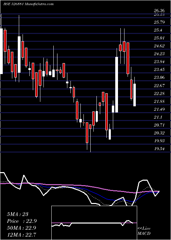
Task: Click the 22.28 price level label
Action: pyautogui.click(x=159, y=94)
